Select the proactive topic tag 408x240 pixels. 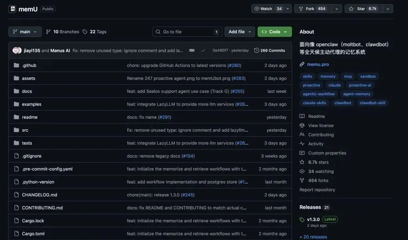311,85
